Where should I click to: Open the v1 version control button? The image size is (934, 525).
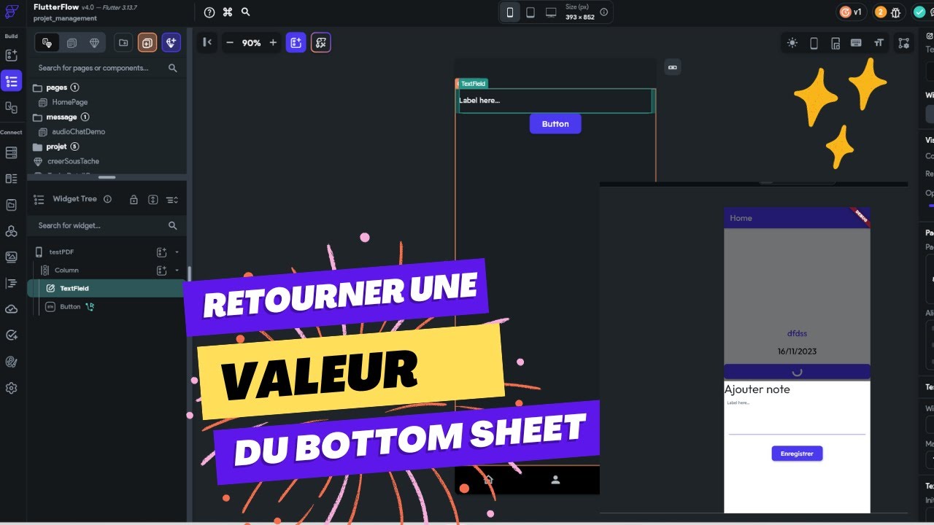[851, 12]
